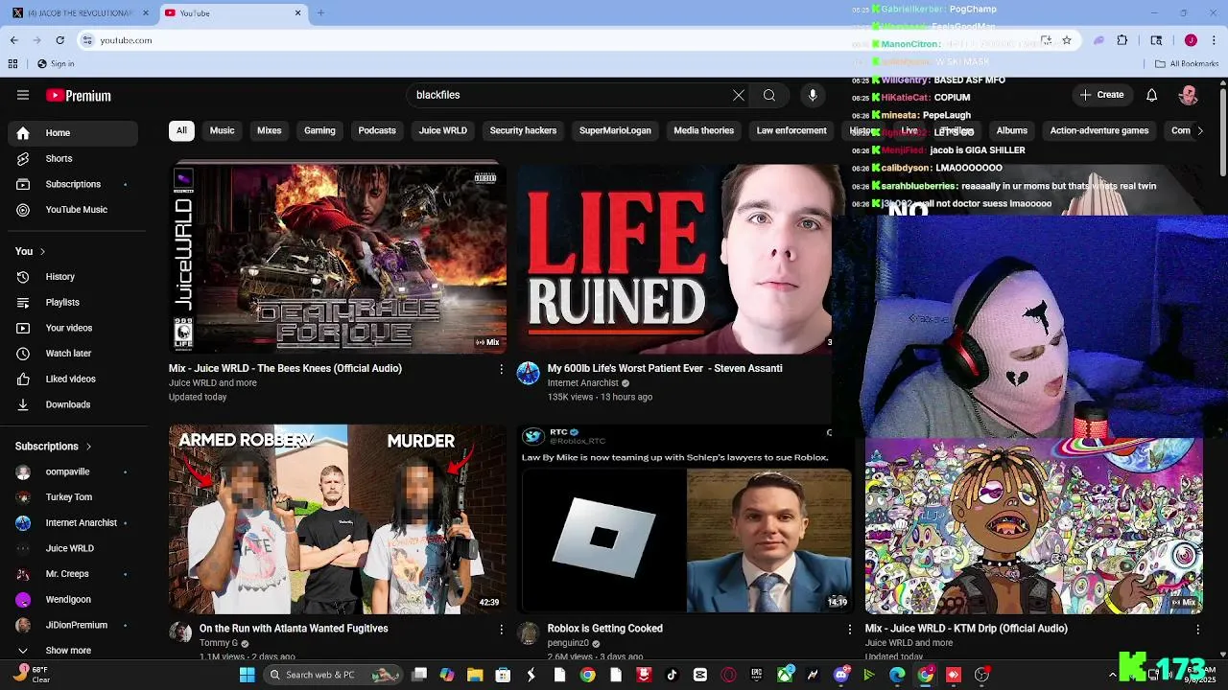
Task: Click the Create button
Action: coord(1101,95)
